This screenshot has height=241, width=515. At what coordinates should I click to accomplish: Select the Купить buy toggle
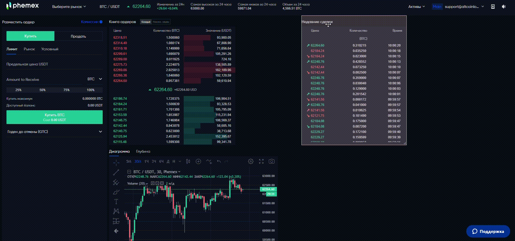[x=30, y=36]
